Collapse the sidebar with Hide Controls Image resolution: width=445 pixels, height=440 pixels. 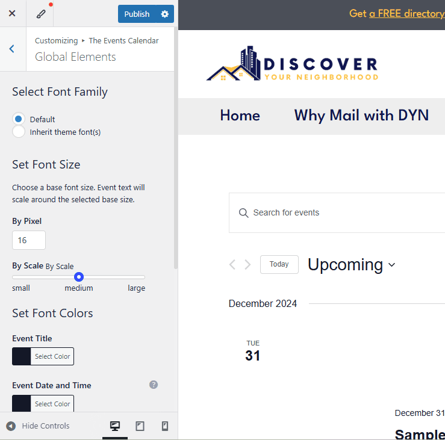pyautogui.click(x=39, y=426)
